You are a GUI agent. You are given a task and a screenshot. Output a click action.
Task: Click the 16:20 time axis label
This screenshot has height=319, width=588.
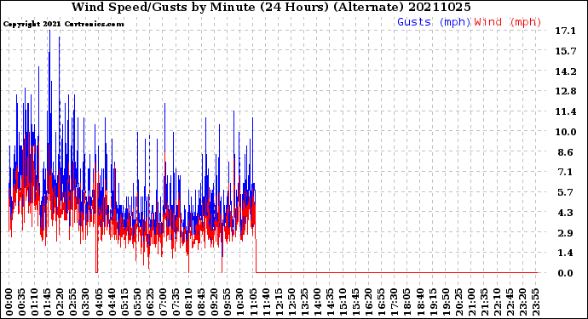(369, 302)
